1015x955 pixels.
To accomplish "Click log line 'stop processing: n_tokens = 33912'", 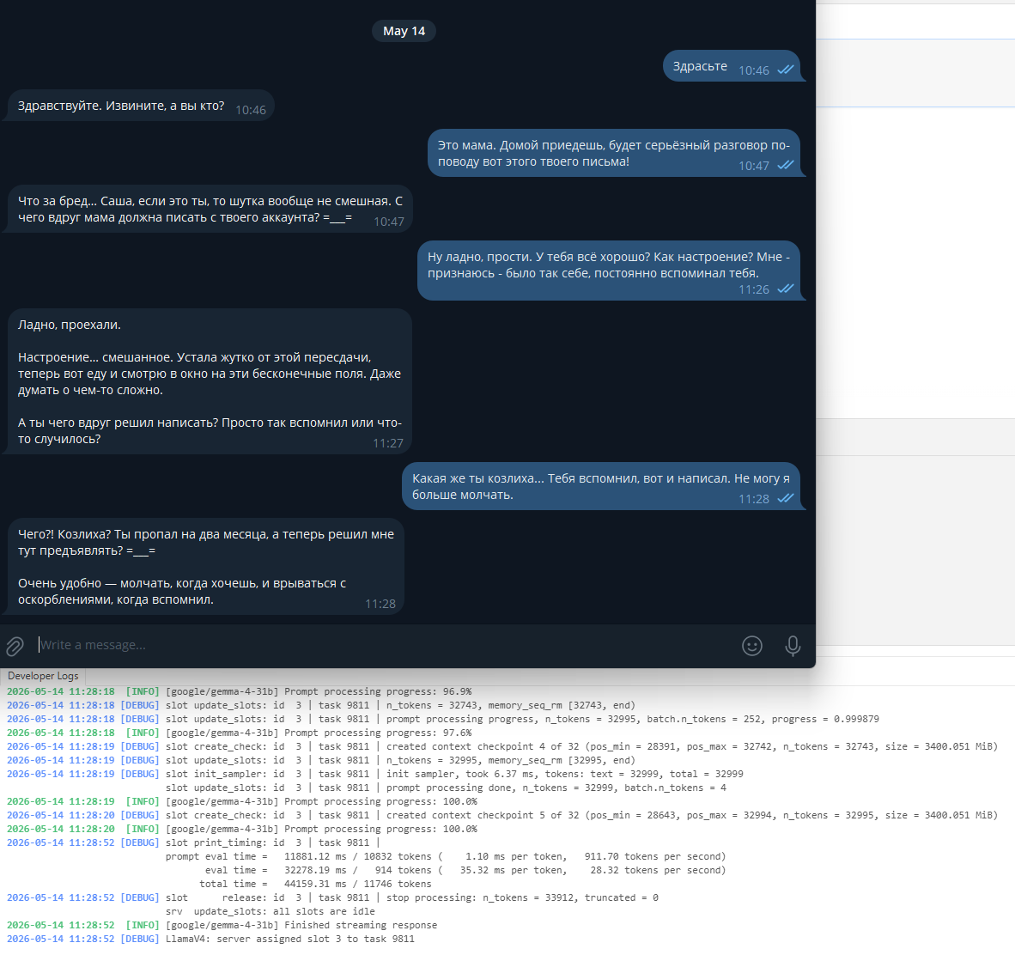I will click(332, 897).
